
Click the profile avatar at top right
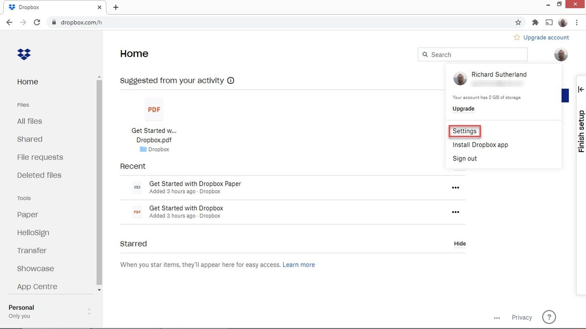[x=560, y=54]
